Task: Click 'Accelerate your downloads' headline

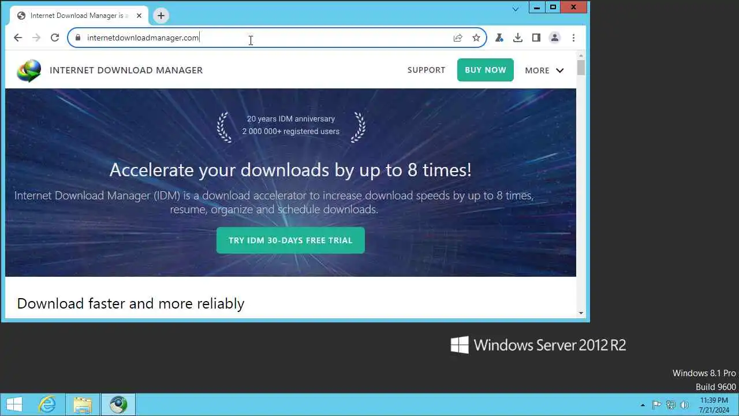Action: tap(290, 170)
